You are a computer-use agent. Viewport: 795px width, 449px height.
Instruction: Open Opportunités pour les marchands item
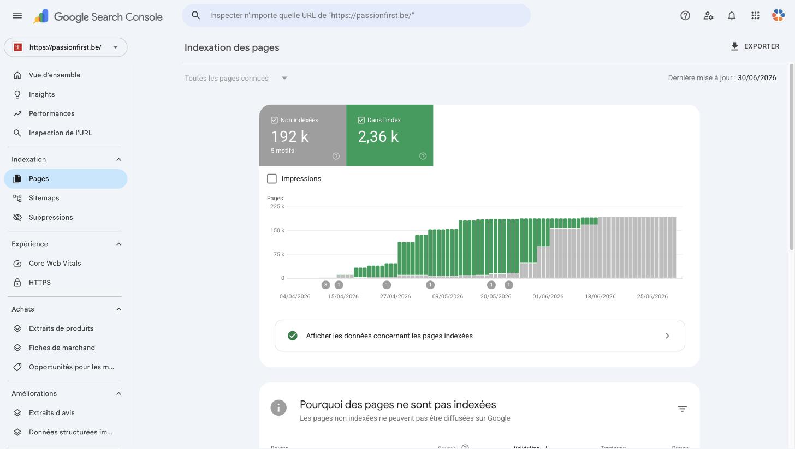[66, 367]
